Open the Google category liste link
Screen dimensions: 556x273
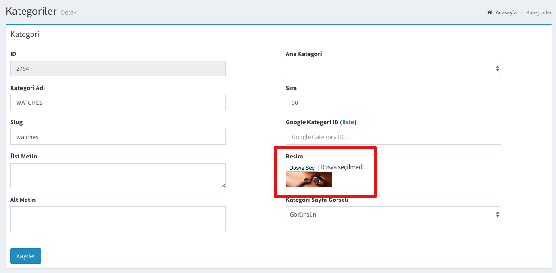[348, 122]
